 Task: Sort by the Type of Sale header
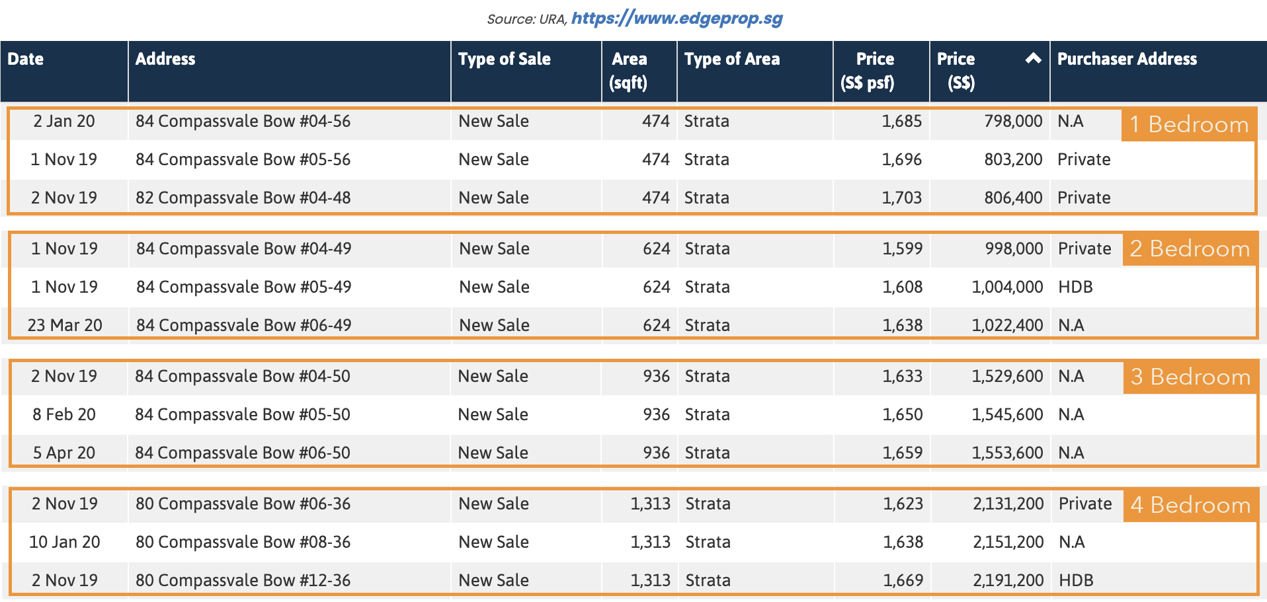(x=526, y=71)
